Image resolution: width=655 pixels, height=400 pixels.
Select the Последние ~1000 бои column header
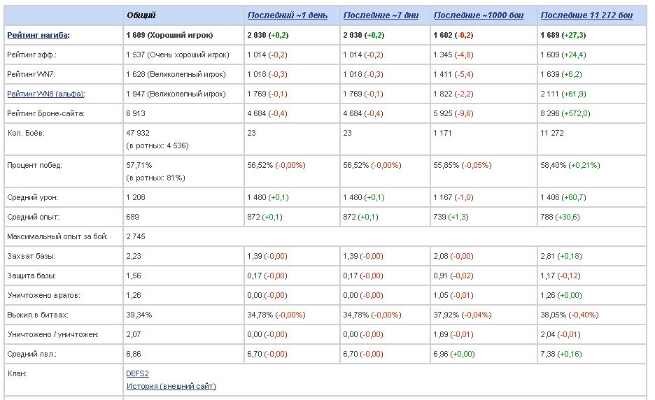[480, 15]
